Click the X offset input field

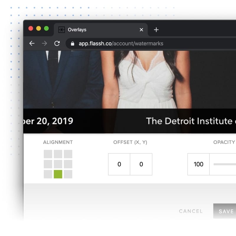[x=119, y=164]
